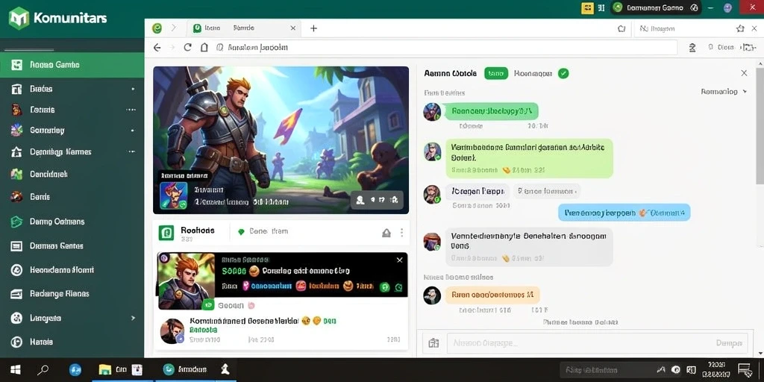The width and height of the screenshot is (764, 382).
Task: Click the yellow square icon in the title bar
Action: [x=587, y=7]
